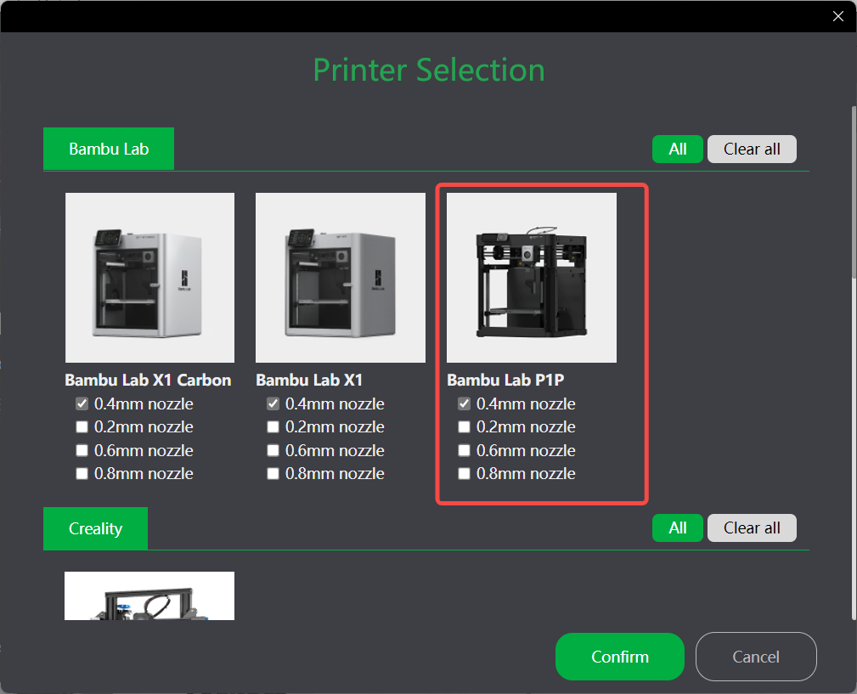Toggle P1P 0.4mm nozzle checkbox
The width and height of the screenshot is (857, 694).
[464, 403]
